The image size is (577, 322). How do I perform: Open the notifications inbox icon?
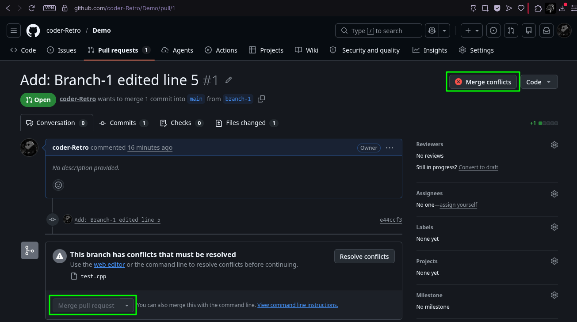[546, 30]
